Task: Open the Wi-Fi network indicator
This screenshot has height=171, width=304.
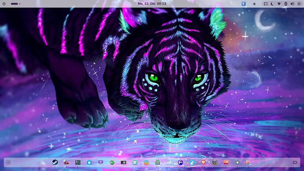Action: click(x=279, y=4)
